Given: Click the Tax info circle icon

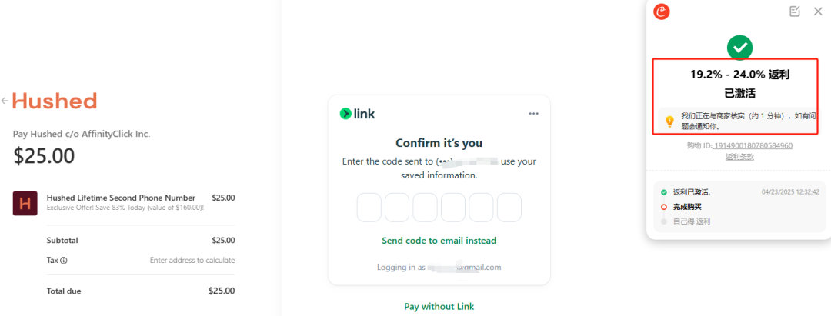Looking at the screenshot, I should pos(64,261).
